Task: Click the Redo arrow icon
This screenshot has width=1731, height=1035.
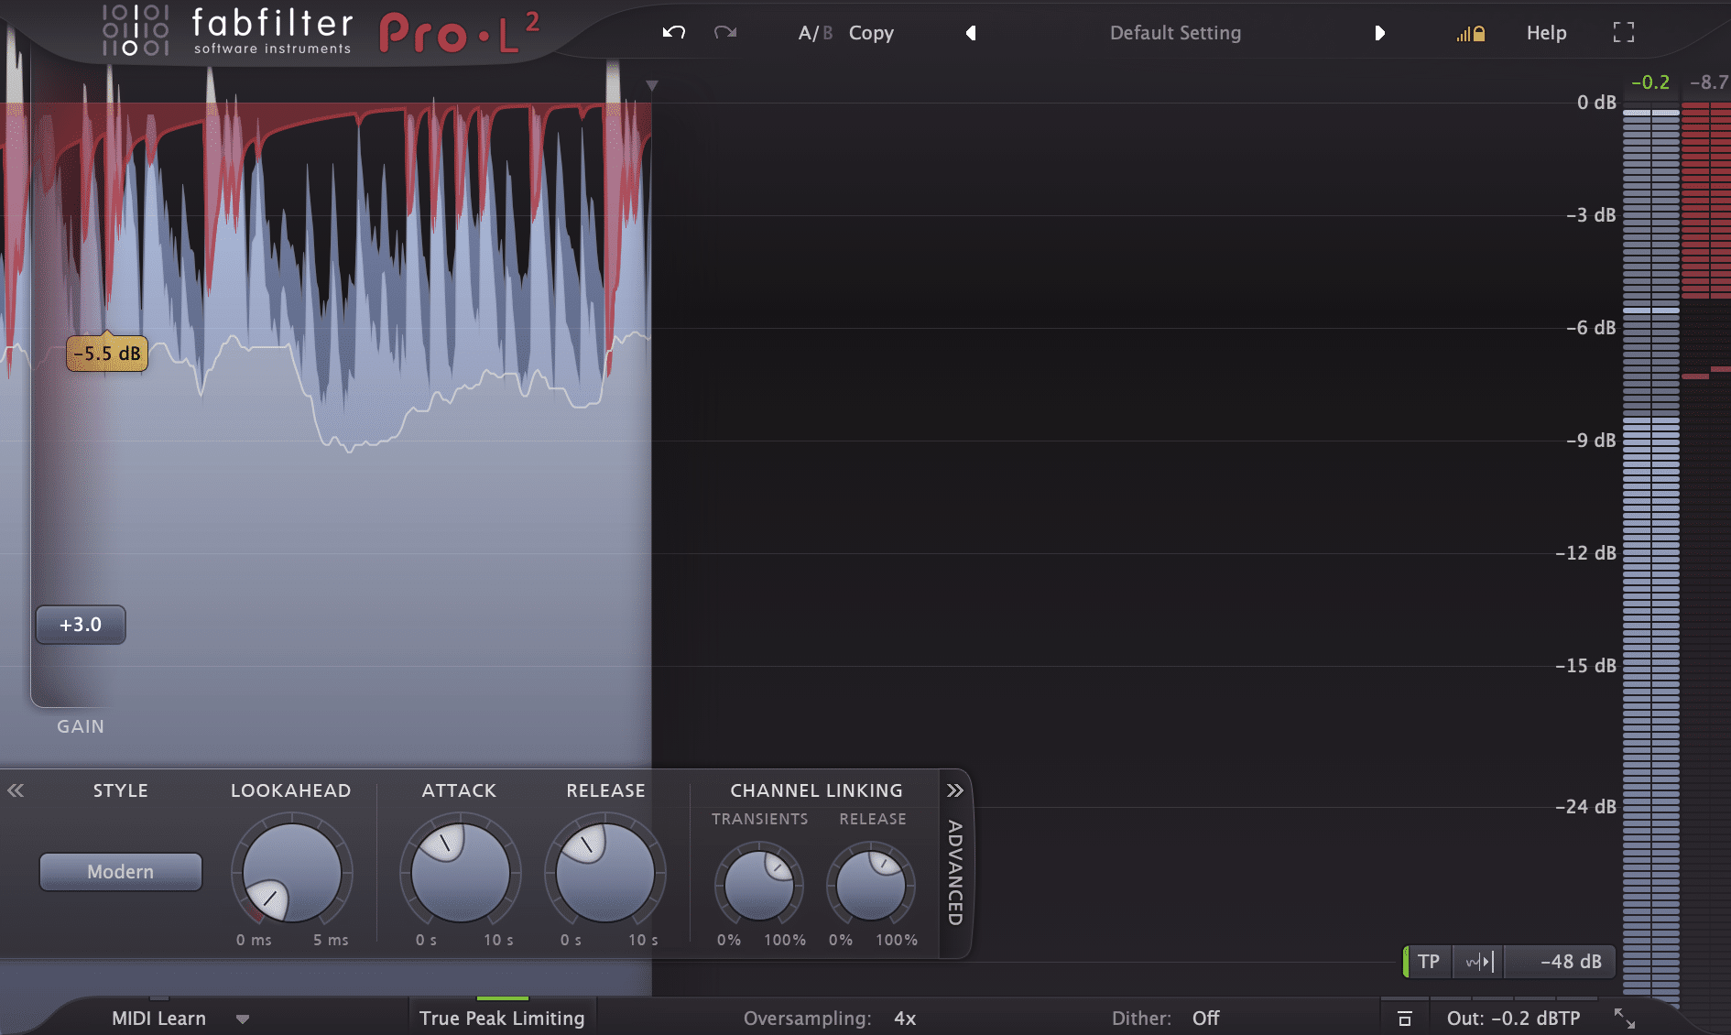Action: 725,33
